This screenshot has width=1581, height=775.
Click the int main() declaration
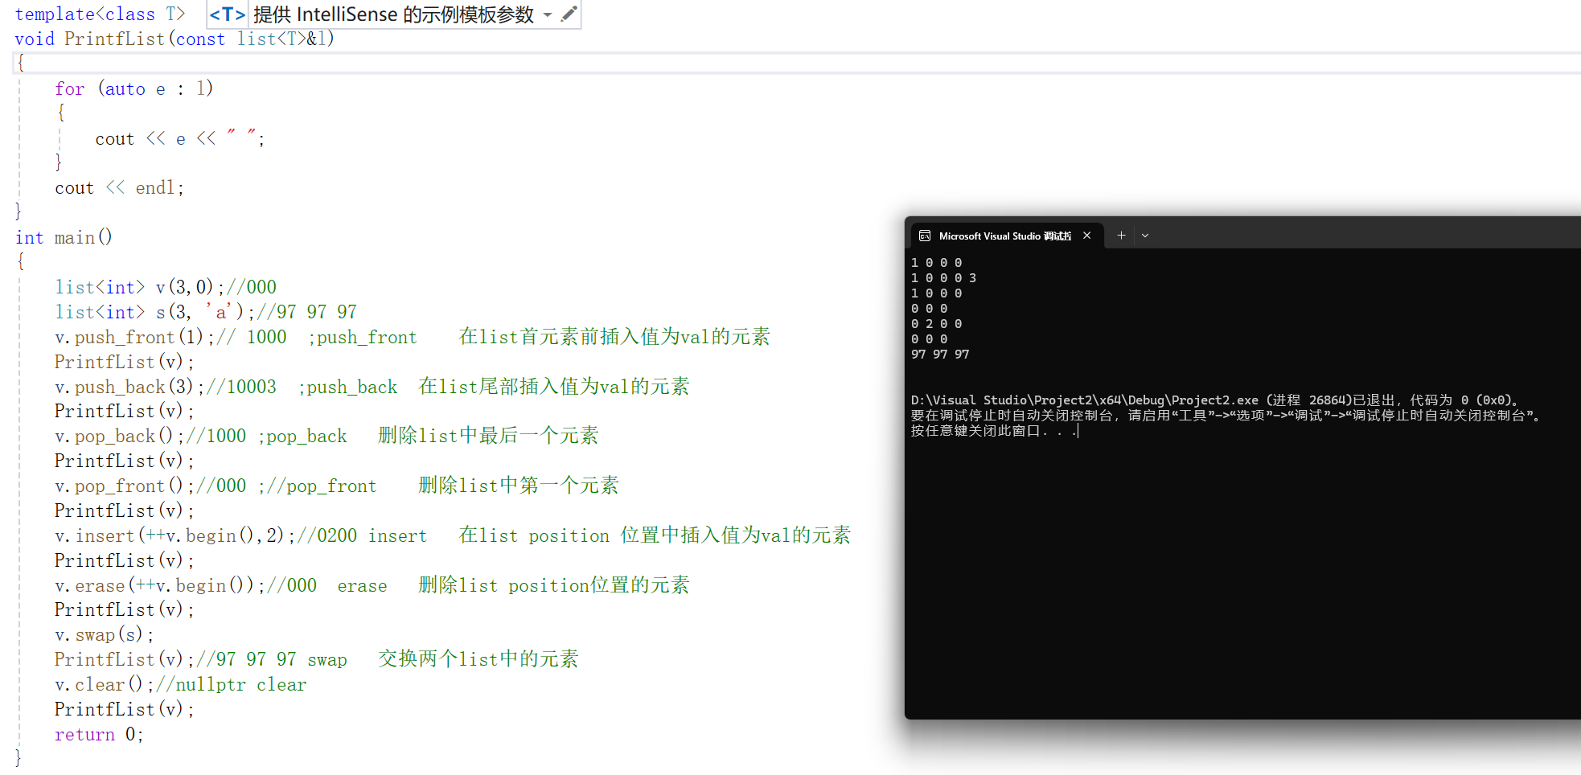64,237
